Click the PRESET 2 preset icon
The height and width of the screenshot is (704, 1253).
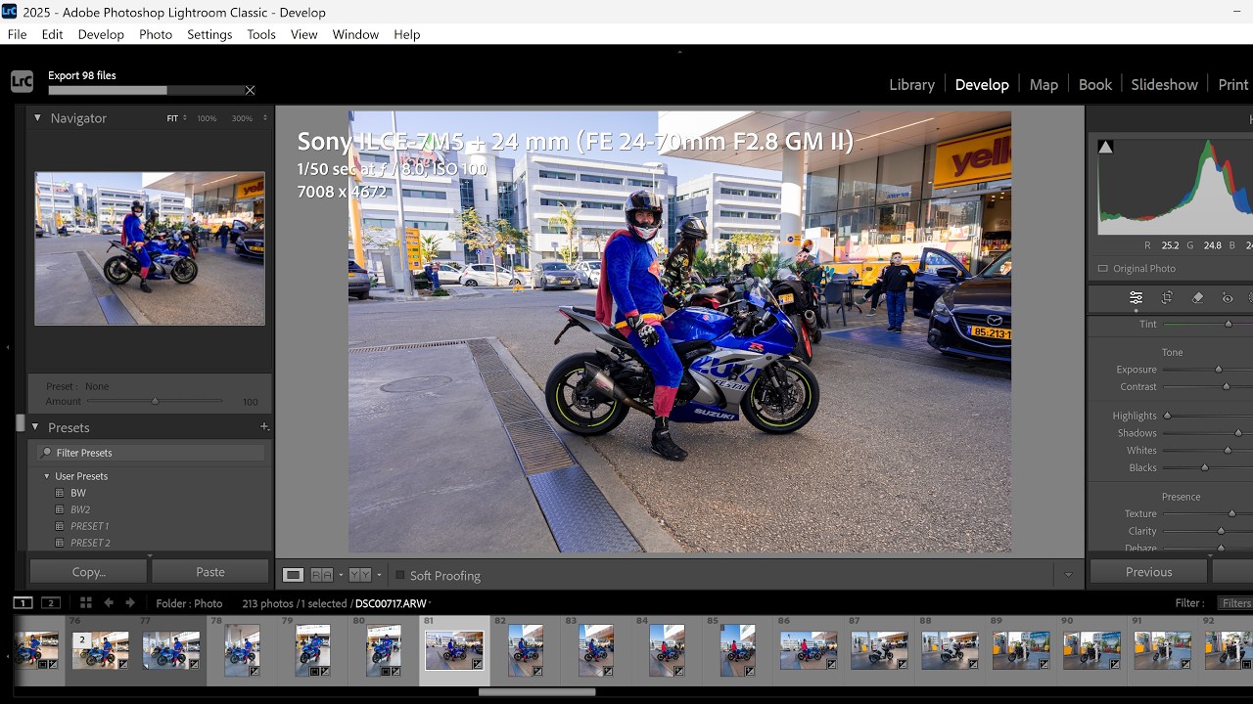60,544
